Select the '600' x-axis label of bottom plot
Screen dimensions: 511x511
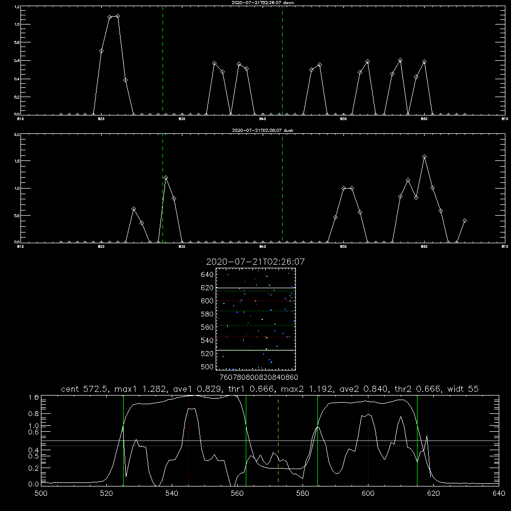pyautogui.click(x=368, y=494)
